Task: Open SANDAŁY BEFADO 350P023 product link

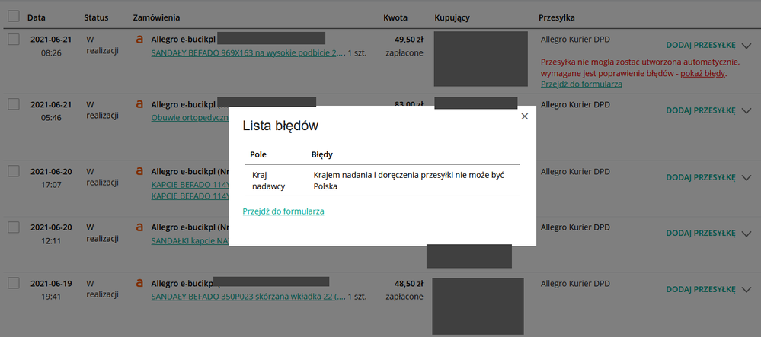Action: point(248,296)
